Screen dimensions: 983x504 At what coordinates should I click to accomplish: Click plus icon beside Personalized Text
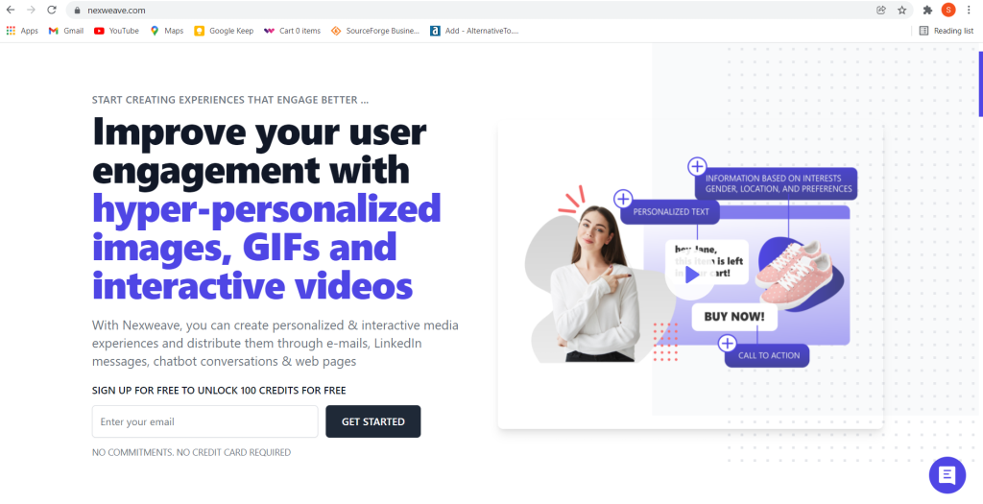(623, 199)
